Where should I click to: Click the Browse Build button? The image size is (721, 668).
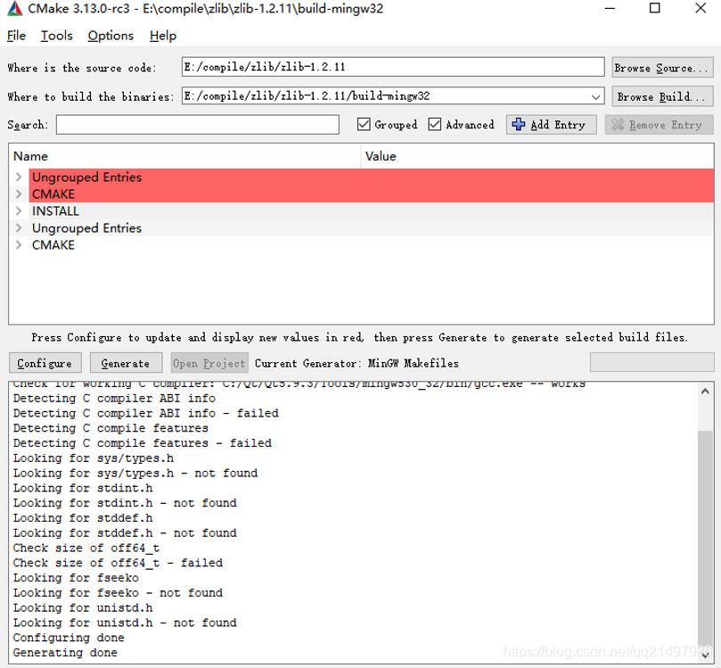[x=662, y=96]
